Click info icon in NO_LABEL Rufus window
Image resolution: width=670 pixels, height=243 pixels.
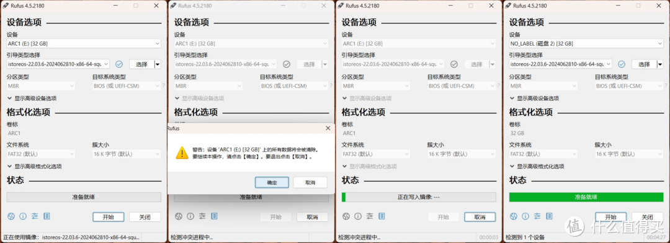point(525,216)
